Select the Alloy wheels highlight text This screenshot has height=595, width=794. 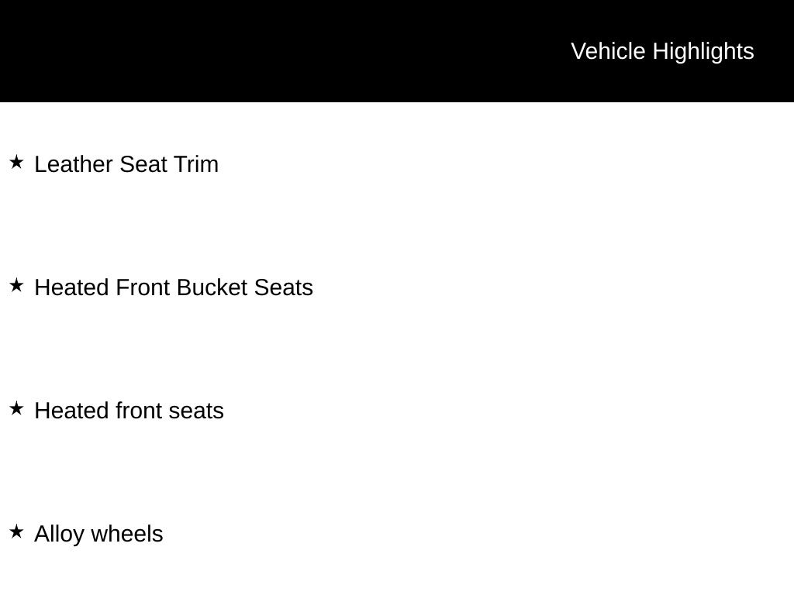coord(98,534)
